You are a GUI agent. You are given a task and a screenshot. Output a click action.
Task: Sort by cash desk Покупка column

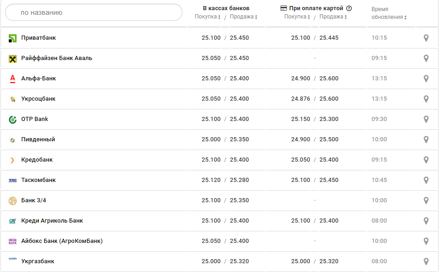[208, 17]
